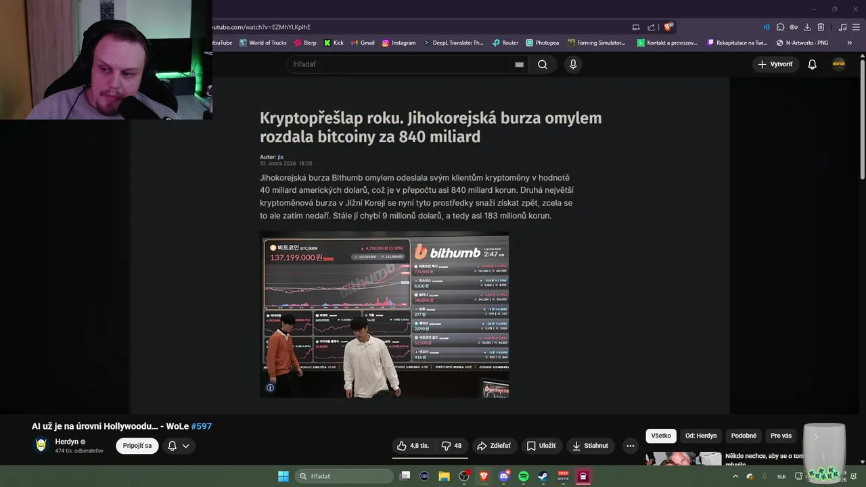Open the World of Trucks bookmark

[x=263, y=43]
